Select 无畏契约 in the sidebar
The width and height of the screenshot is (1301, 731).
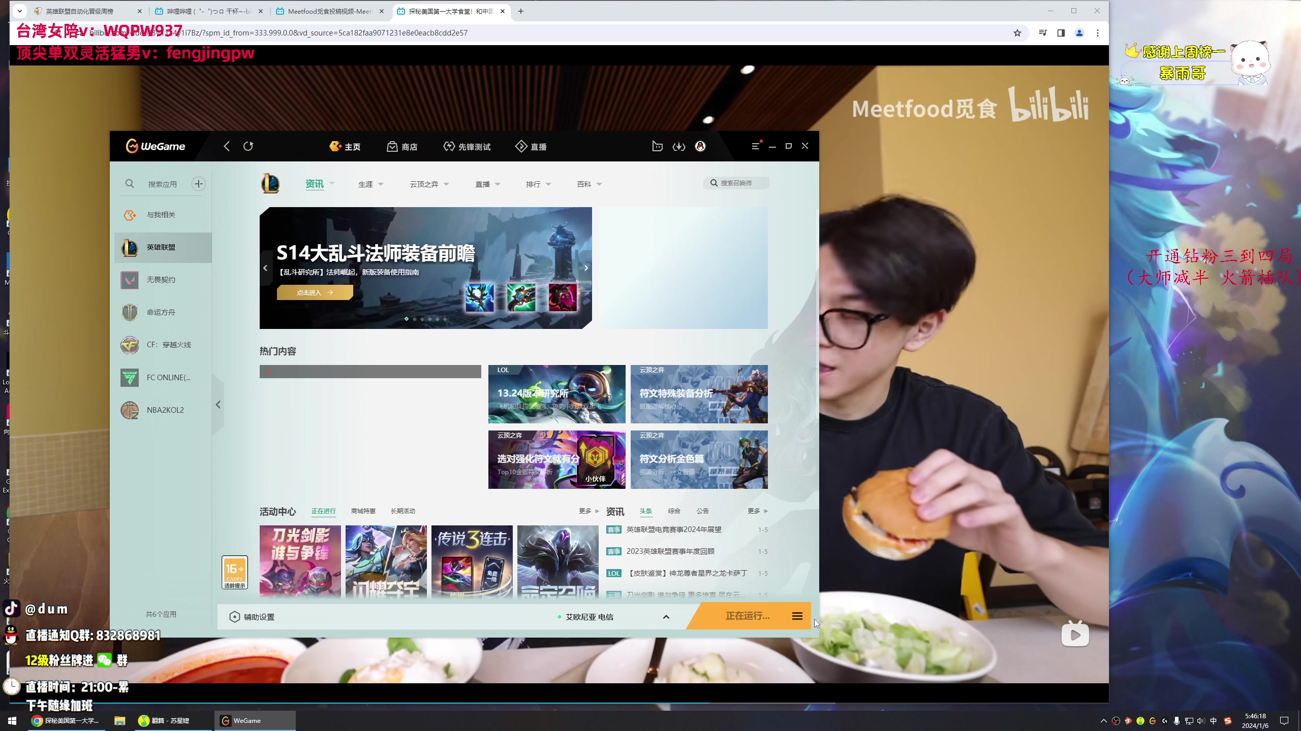[163, 280]
